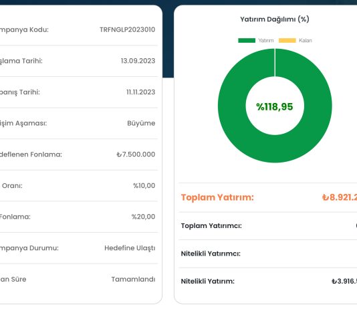This screenshot has height=309, width=357.
Task: Click the closing date 11.11.2023
Action: click(140, 92)
